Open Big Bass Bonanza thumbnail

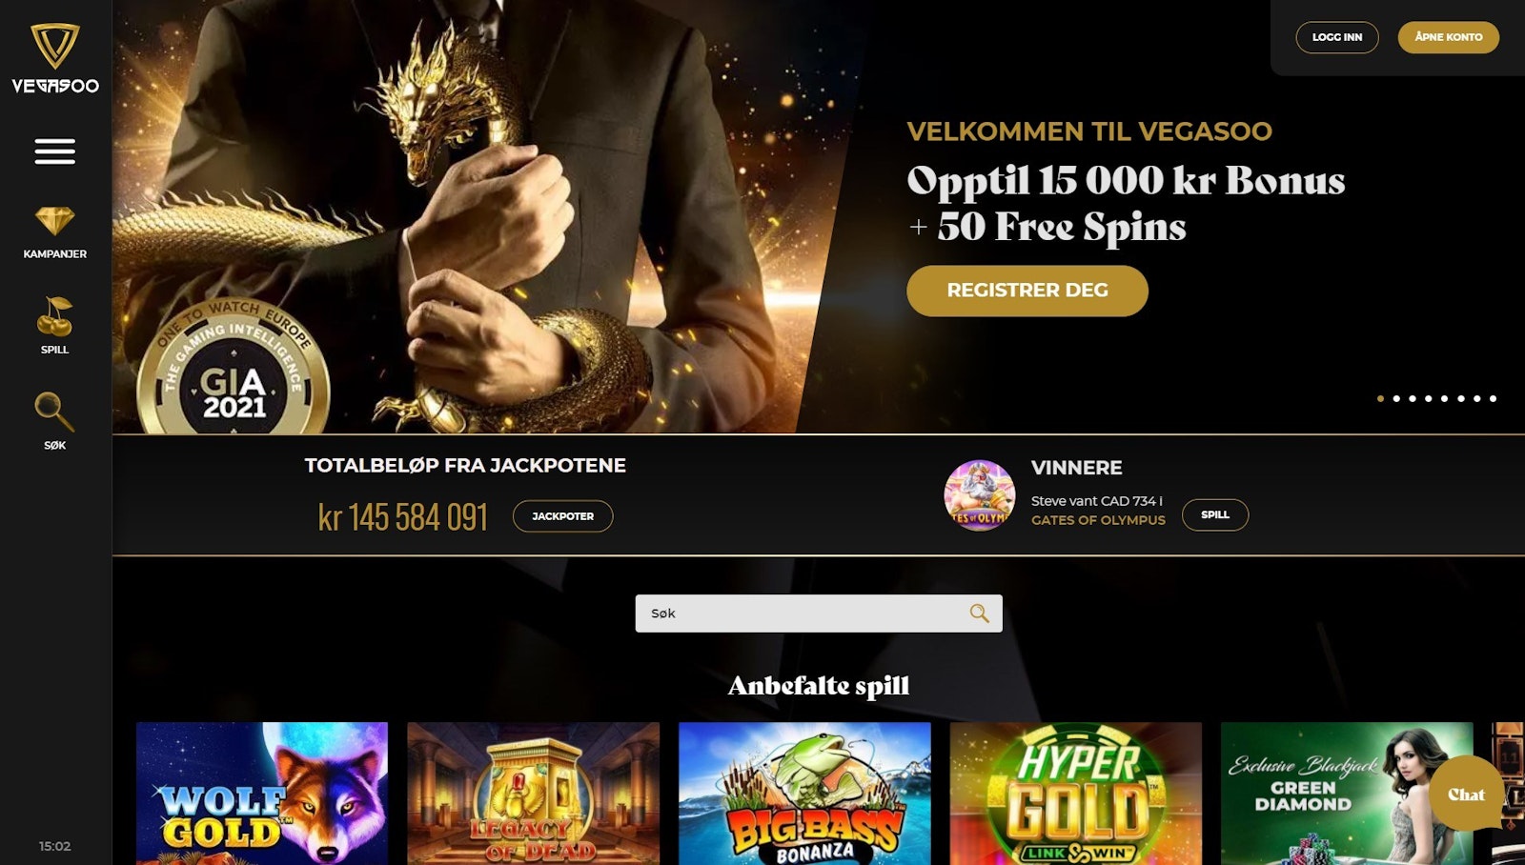tap(804, 794)
